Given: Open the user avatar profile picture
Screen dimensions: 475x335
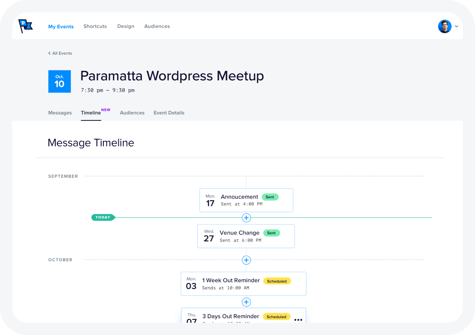Looking at the screenshot, I should 445,26.
